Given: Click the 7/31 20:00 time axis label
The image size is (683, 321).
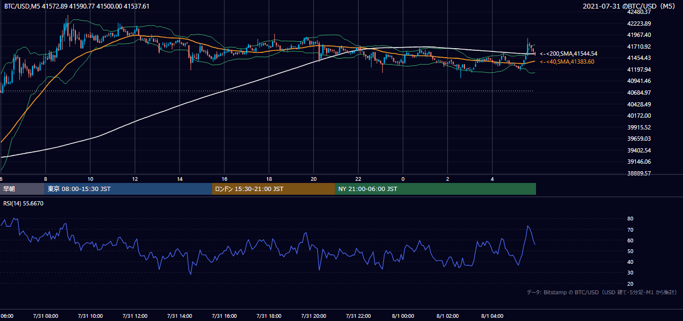Looking at the screenshot, I should pos(314,316).
